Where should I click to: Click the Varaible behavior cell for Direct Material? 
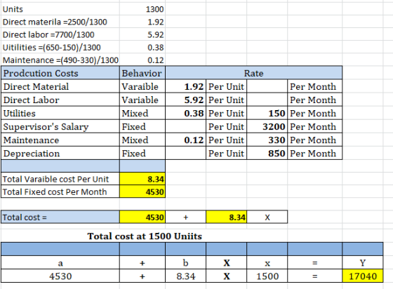coord(142,87)
